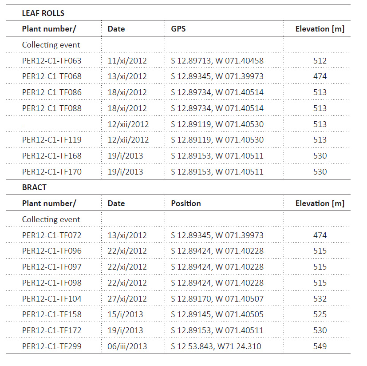The image size is (367, 366).
Task: Click the elevation value 549
Action: click(320, 346)
